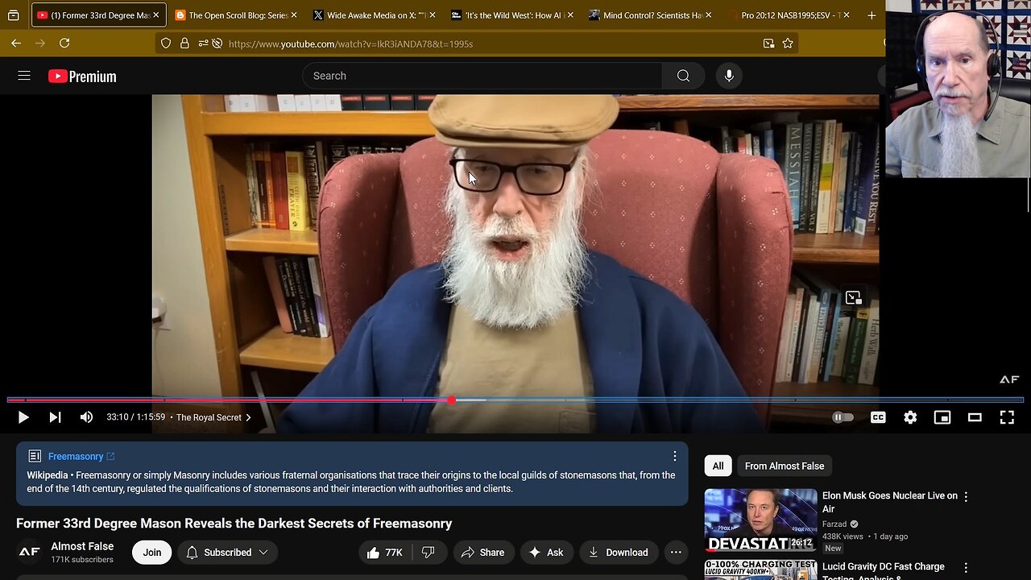The image size is (1031, 580).
Task: Join the Almost False channel
Action: coord(152,553)
